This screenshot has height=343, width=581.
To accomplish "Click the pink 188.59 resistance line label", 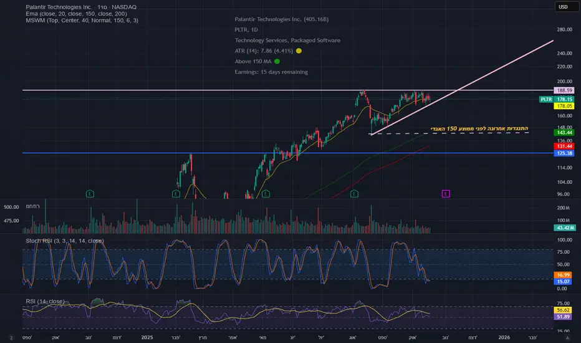I will click(564, 90).
